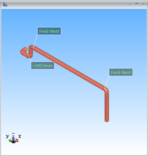Click the green y-axis arrow of triad
Screen dimensions: 148x156
tap(10, 141)
